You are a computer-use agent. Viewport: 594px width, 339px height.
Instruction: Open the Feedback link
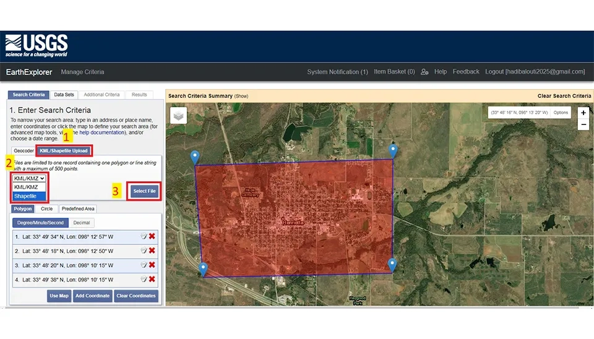click(466, 72)
